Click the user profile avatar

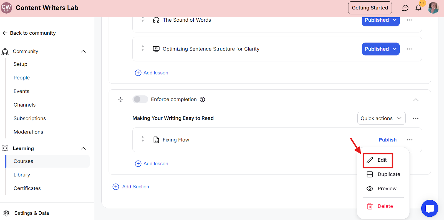(433, 8)
